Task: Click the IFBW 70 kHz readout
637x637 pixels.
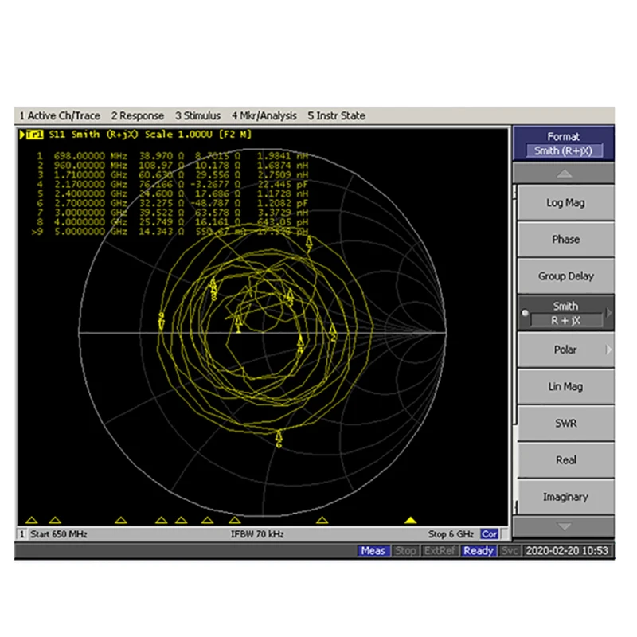Action: [x=257, y=534]
